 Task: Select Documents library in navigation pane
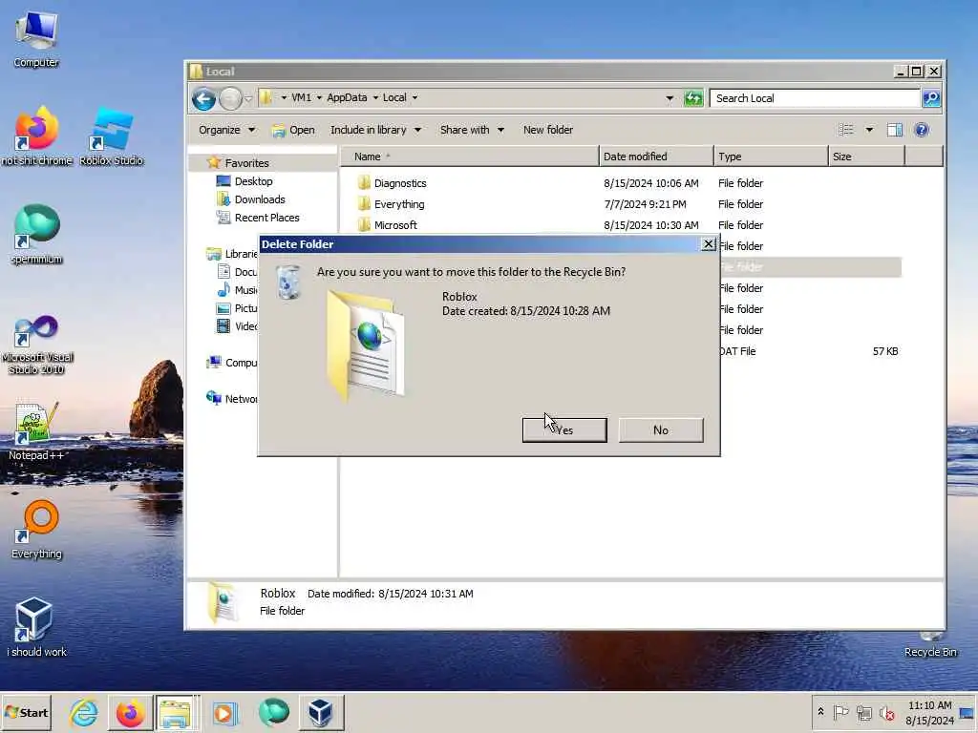[237, 272]
